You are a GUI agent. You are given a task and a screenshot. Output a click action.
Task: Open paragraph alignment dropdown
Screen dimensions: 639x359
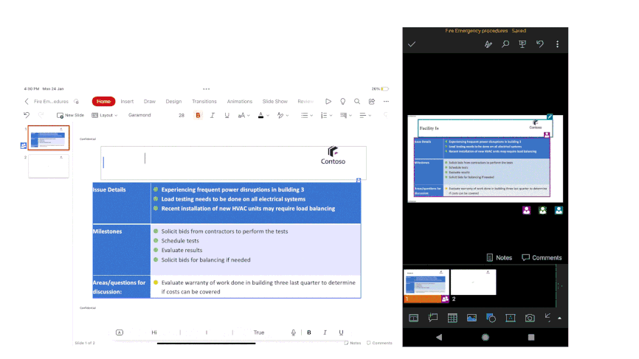365,115
